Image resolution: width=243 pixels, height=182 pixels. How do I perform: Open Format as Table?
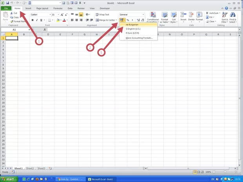tap(165, 17)
